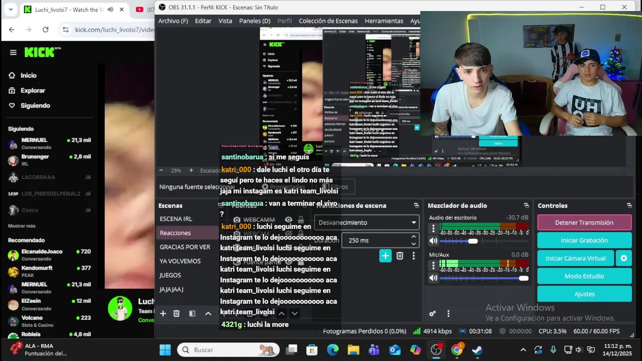The image size is (642, 361).
Task: Click Iniciar Grabación button
Action: [x=584, y=240]
